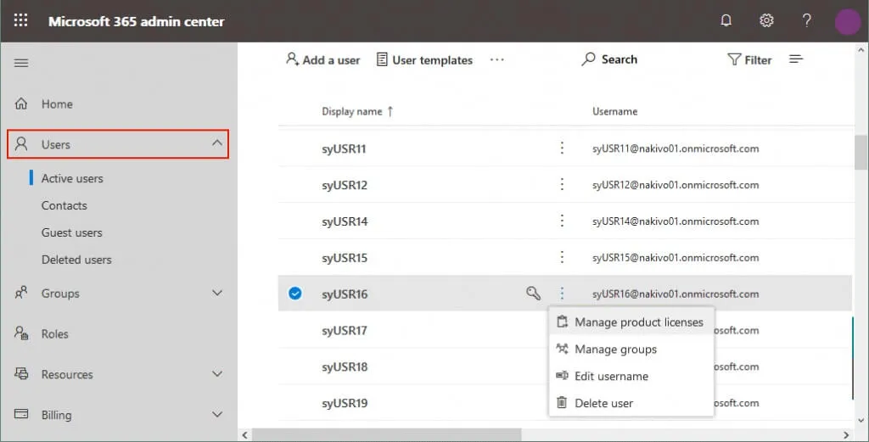Choose Delete user from context menu
The height and width of the screenshot is (442, 869).
coord(603,403)
